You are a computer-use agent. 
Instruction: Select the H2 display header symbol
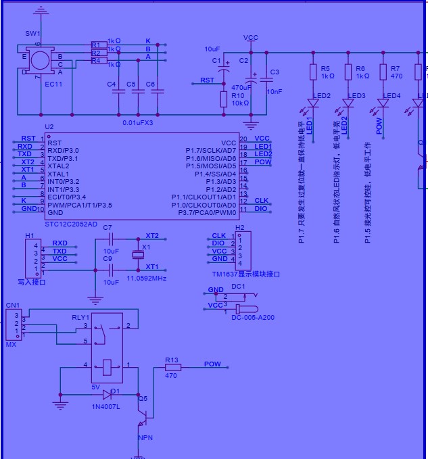(x=243, y=251)
